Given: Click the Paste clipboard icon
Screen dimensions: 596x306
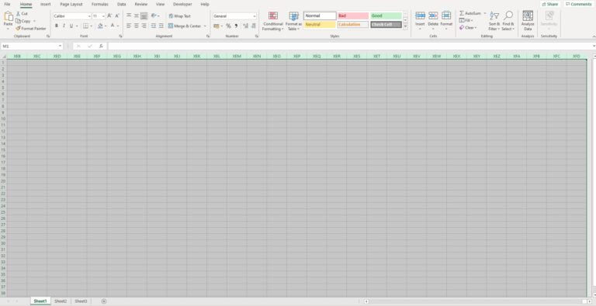Looking at the screenshot, I should [9, 16].
